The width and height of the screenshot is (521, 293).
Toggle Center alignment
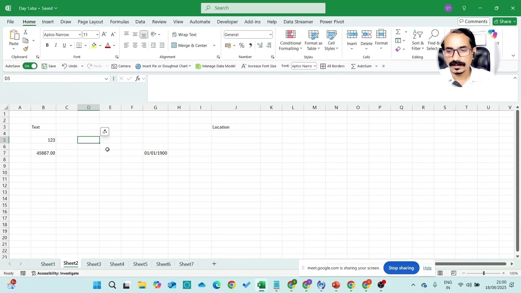click(x=135, y=45)
